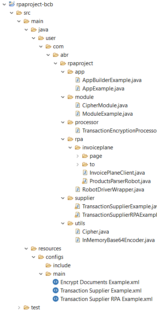The image size is (157, 313).
Task: Click the AppBuilderExample.java file icon
Action: click(x=78, y=80)
